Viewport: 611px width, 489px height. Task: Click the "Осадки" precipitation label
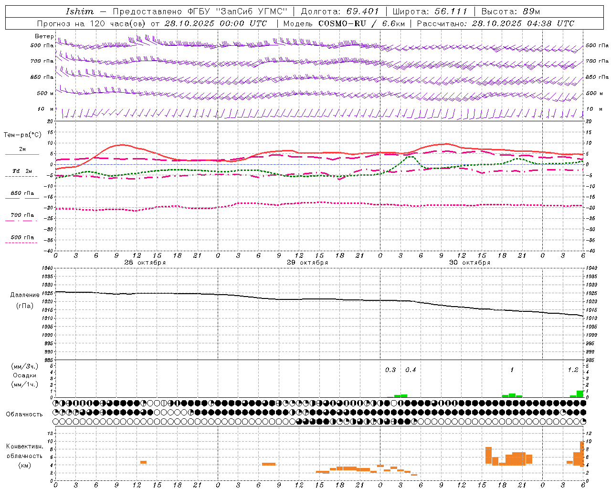tap(25, 375)
